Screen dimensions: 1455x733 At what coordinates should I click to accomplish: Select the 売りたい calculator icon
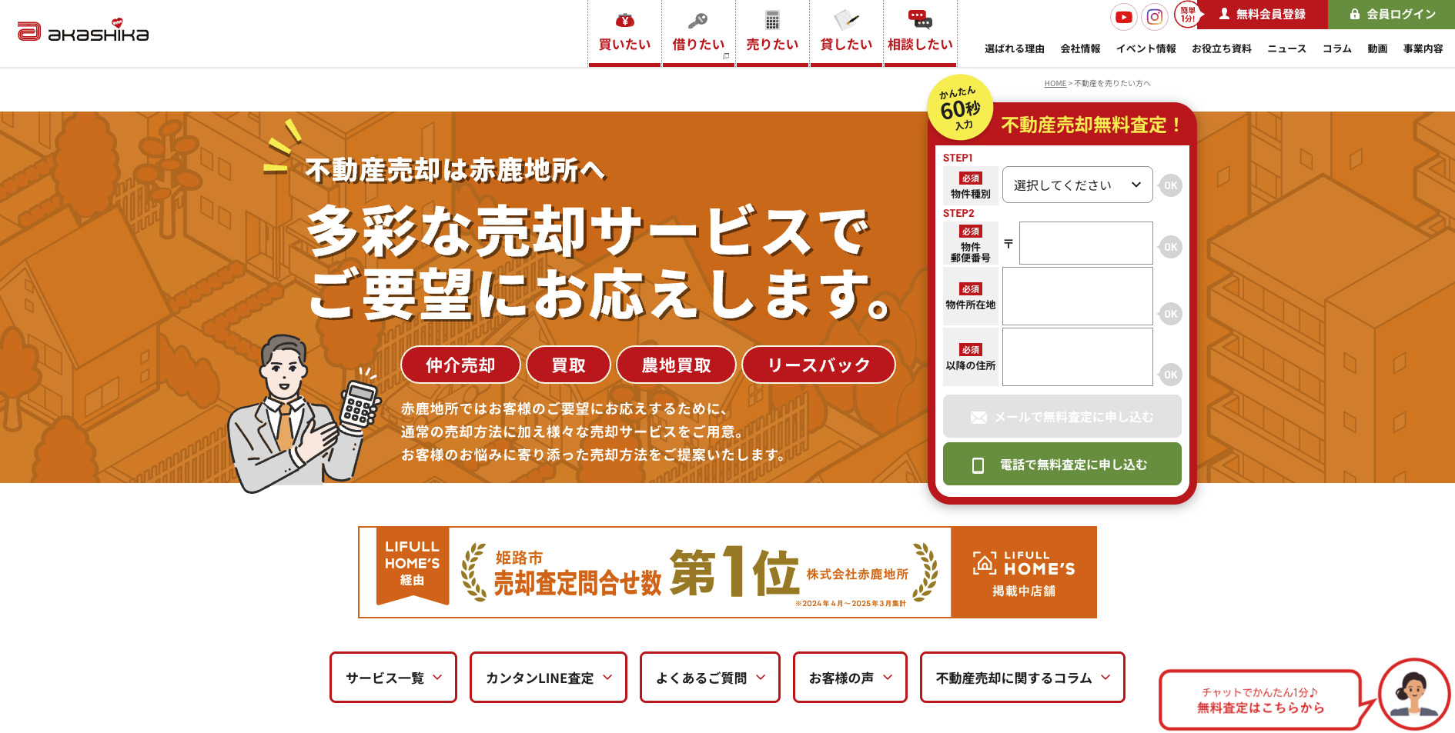click(772, 18)
